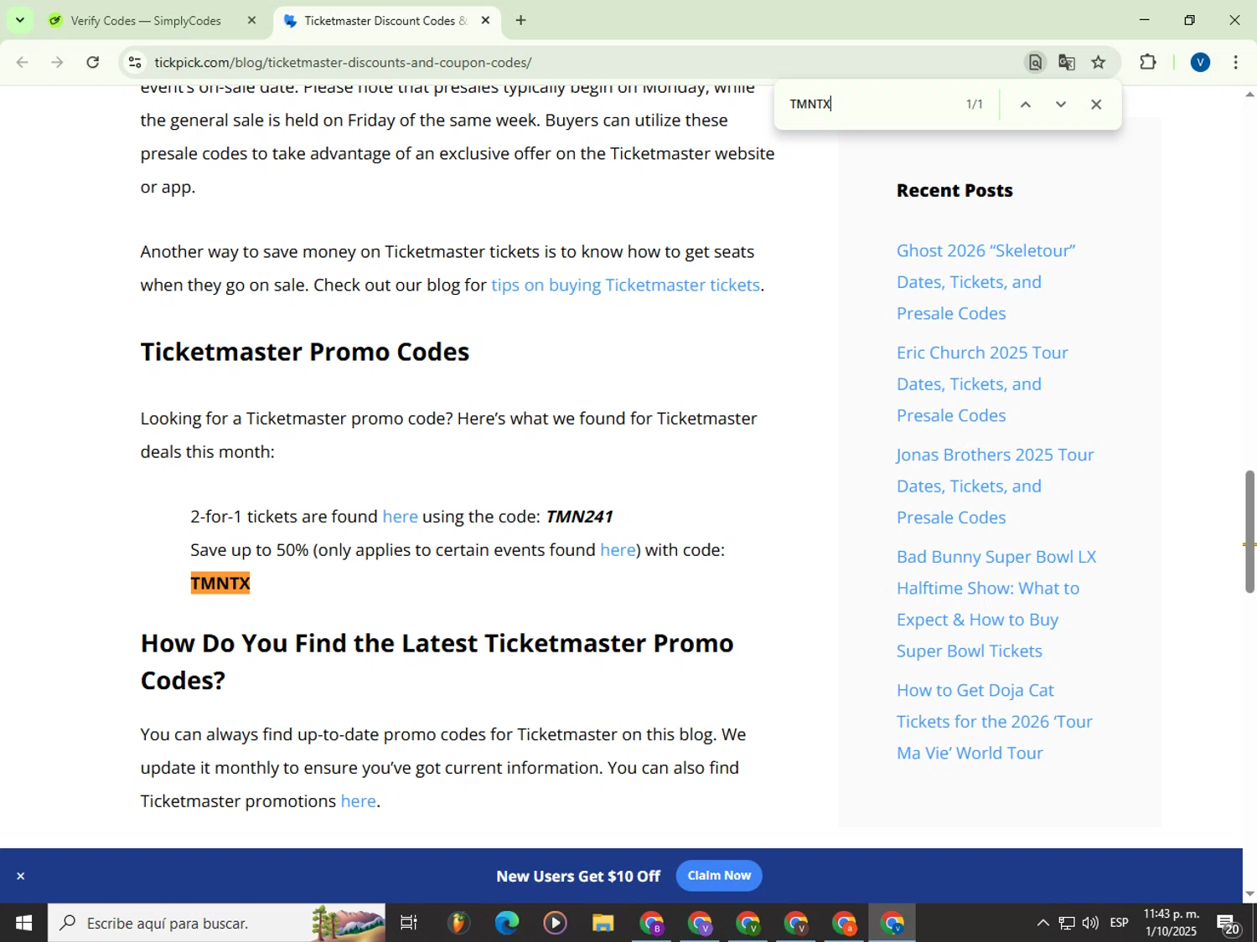Open Jonas Brothers 2025 Tour post
This screenshot has height=942, width=1257.
click(995, 486)
